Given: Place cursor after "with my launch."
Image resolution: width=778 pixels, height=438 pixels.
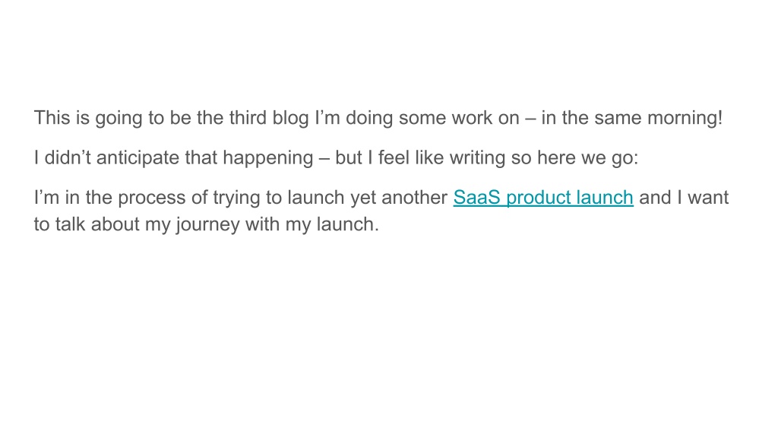Looking at the screenshot, I should (378, 224).
